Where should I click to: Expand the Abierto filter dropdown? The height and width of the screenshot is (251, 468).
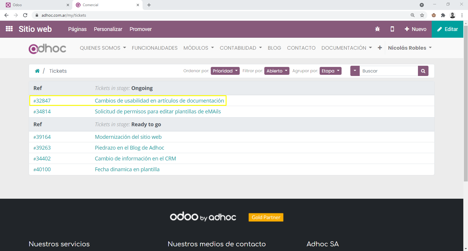pos(277,71)
